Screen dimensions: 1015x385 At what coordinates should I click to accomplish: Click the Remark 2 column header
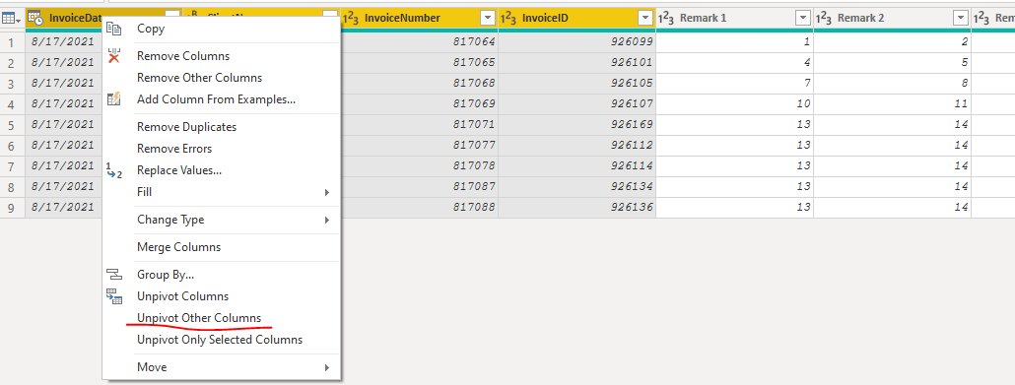[892, 18]
